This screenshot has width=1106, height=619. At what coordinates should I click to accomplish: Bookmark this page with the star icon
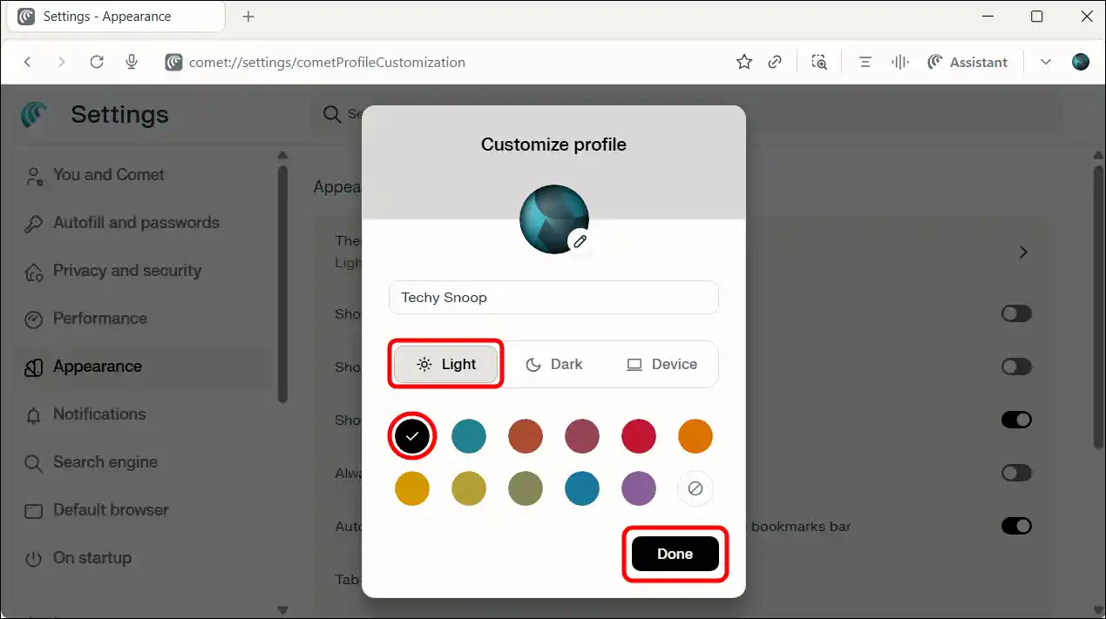[x=743, y=62]
